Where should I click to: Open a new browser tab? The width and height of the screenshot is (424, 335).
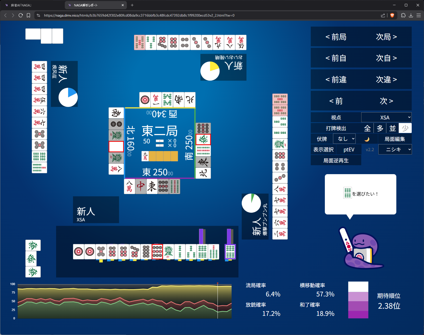click(132, 5)
